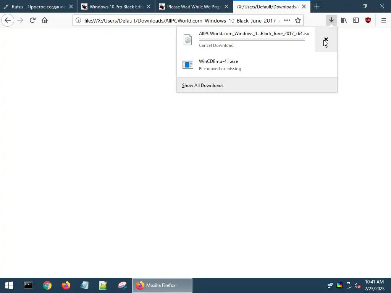Screen dimensions: 391x293
Task: Open a new tab with plus button
Action: (x=317, y=6)
